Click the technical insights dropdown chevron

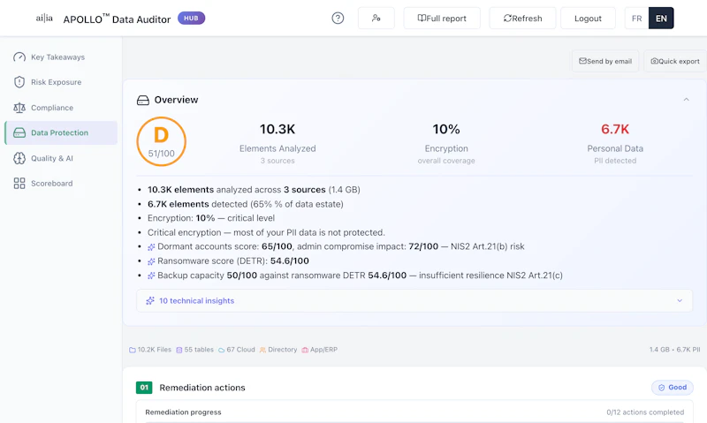pos(680,300)
